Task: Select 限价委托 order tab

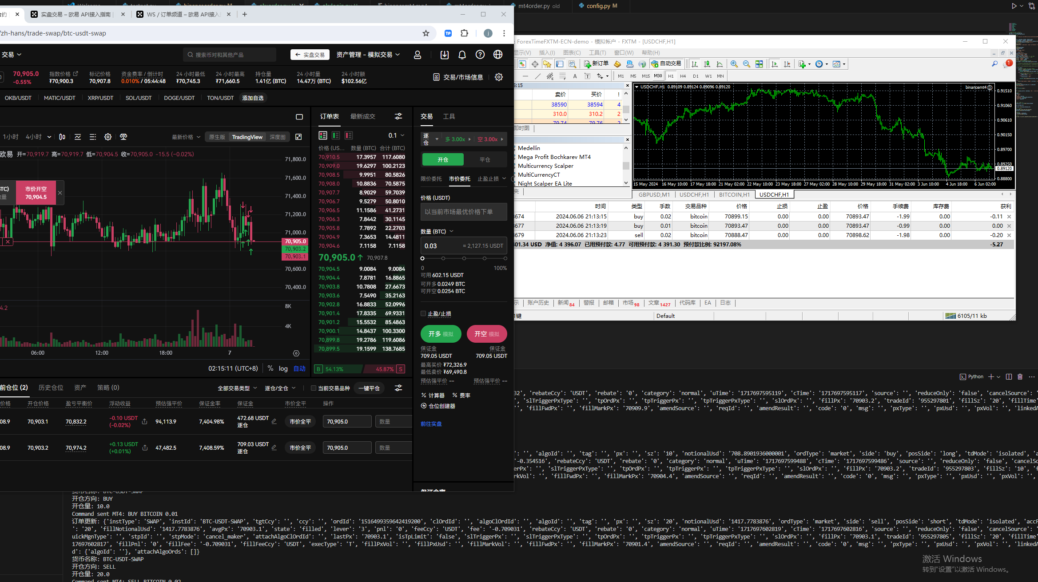Action: pyautogui.click(x=431, y=179)
